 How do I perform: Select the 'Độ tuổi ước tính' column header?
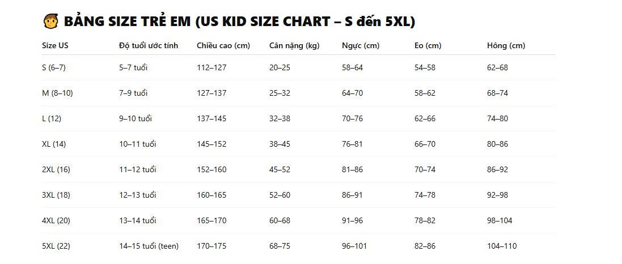(x=149, y=45)
